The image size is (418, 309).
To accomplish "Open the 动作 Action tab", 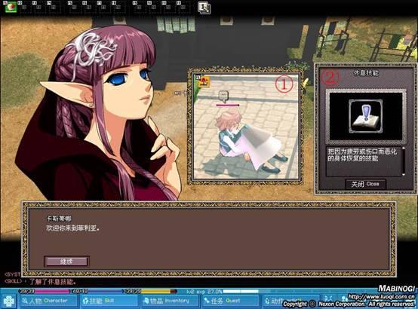I will [290, 301].
